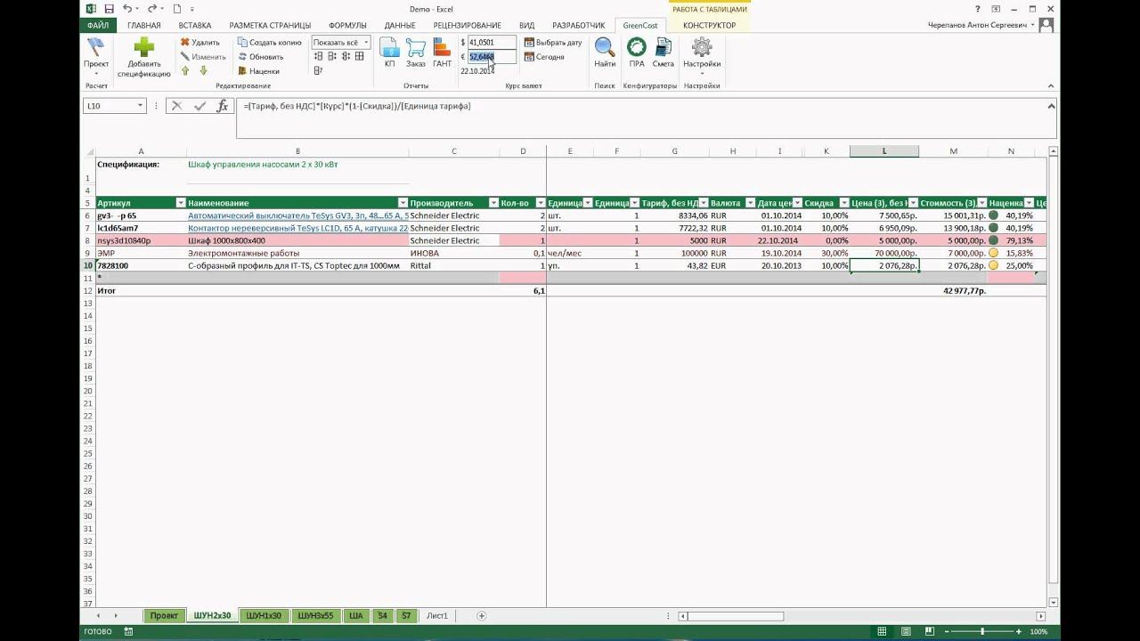The height and width of the screenshot is (641, 1140).
Task: Click the formula bar cancel X button
Action: 176,106
